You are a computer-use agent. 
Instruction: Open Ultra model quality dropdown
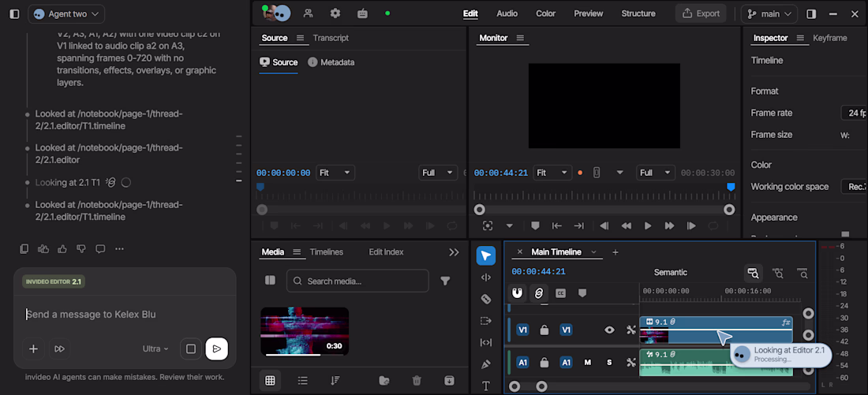tap(155, 348)
